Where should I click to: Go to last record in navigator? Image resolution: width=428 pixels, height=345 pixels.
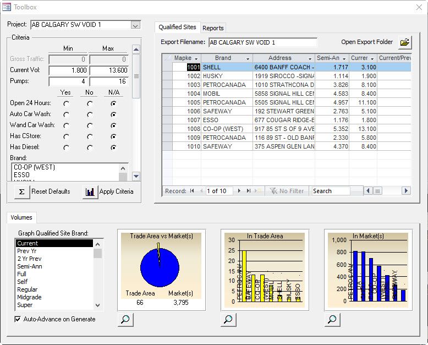pos(249,191)
